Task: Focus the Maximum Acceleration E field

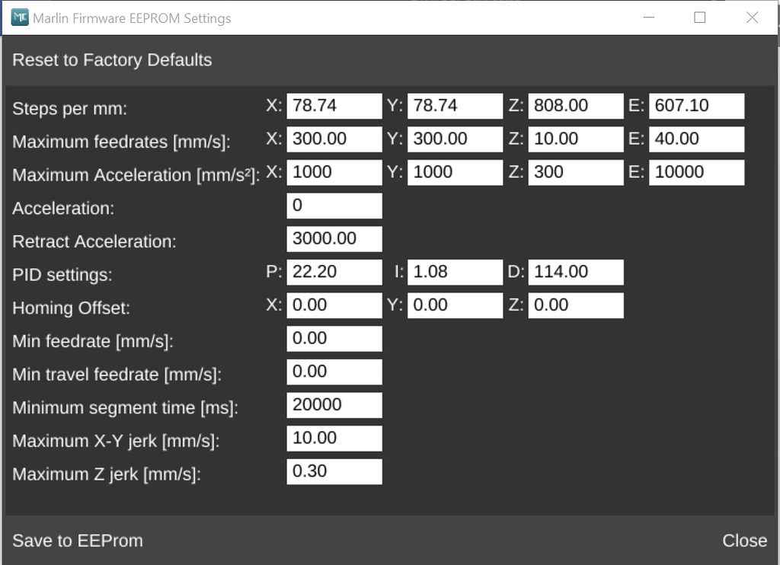Action: tap(695, 172)
